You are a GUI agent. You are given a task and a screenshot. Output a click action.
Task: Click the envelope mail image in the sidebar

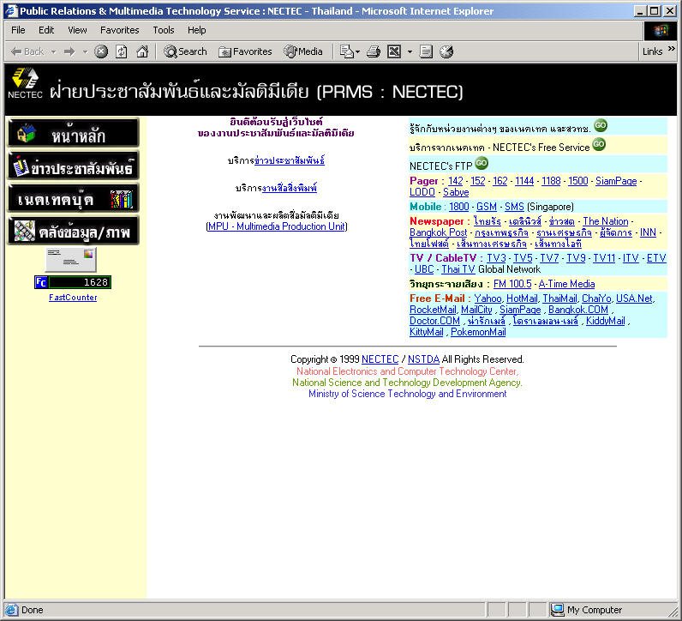(x=71, y=258)
